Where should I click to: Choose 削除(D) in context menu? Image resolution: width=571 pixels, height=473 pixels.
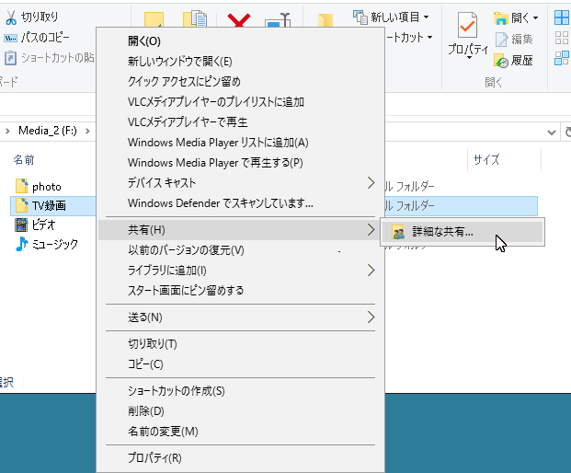point(146,411)
